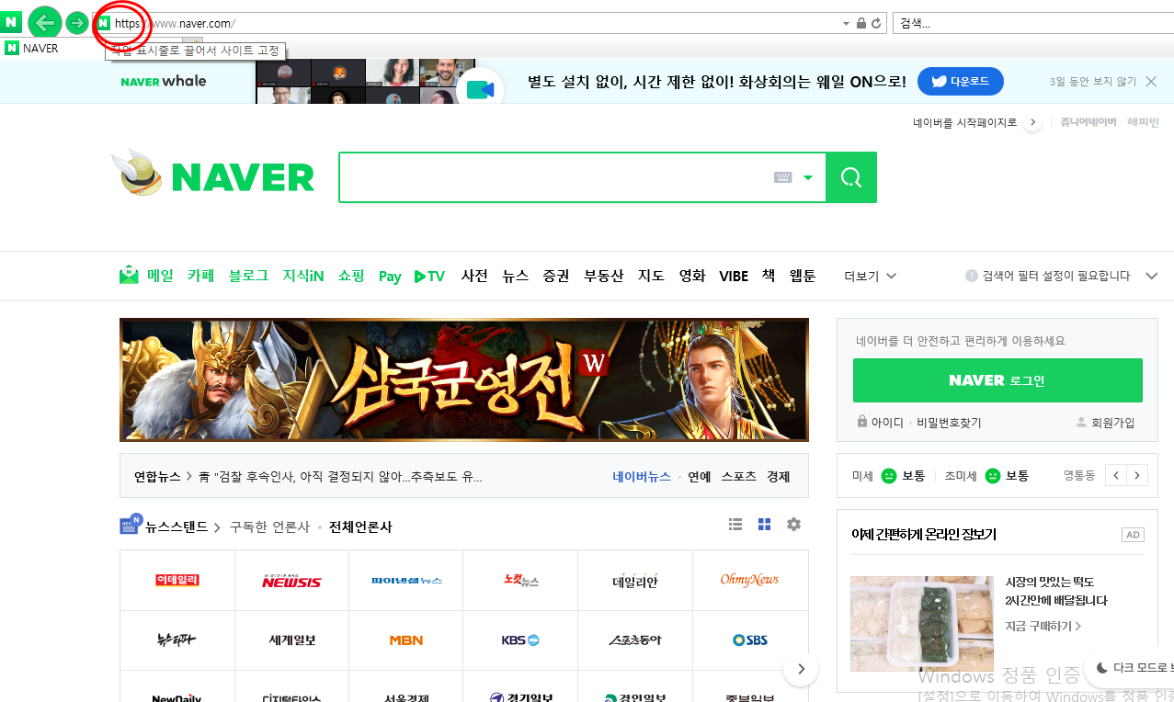Show previous weather location arrow
1174x702 pixels.
point(1116,475)
